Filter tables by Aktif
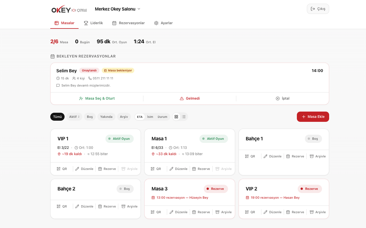366x228 pixels. click(x=74, y=117)
